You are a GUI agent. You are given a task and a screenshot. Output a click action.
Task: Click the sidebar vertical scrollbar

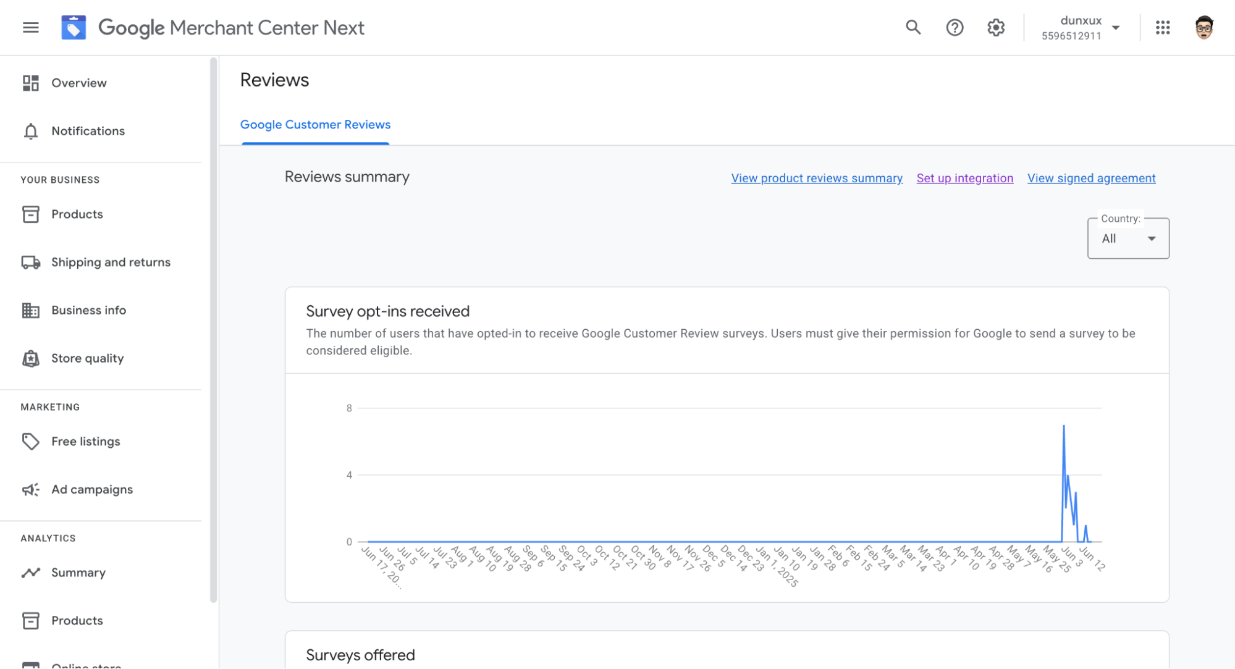(x=214, y=330)
